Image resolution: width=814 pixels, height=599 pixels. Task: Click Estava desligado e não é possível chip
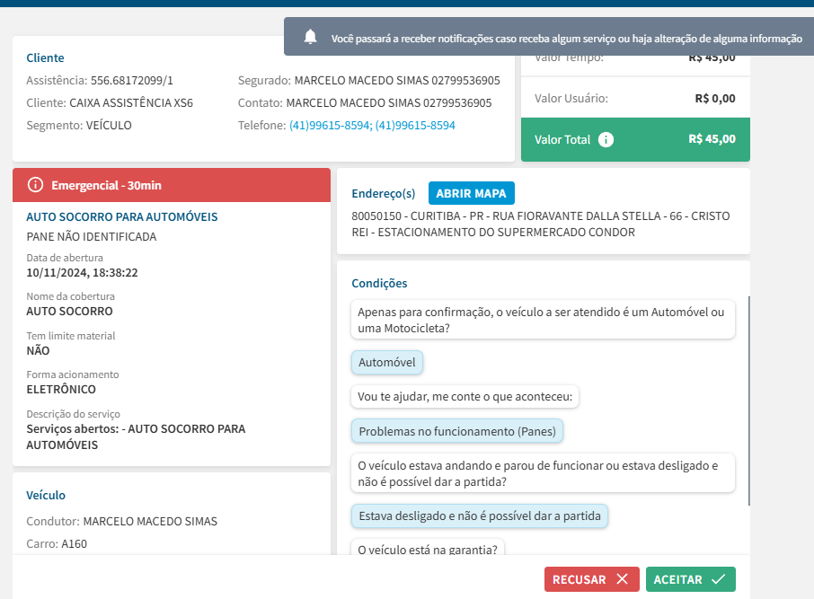(479, 516)
